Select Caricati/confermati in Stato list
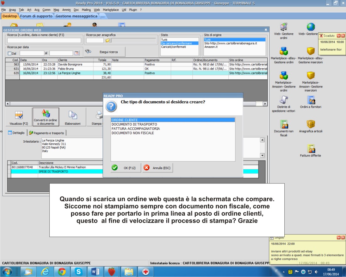This screenshot has height=277, width=346. (179, 47)
